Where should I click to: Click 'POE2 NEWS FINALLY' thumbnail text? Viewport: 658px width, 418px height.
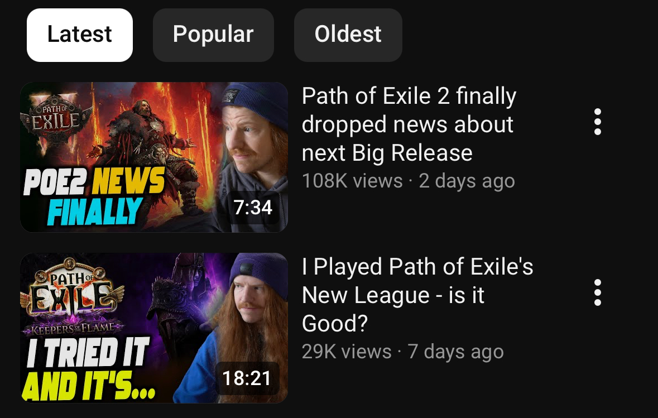(x=94, y=196)
